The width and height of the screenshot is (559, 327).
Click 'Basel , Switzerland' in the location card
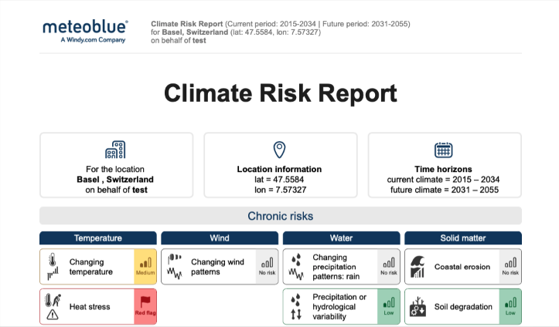click(115, 180)
